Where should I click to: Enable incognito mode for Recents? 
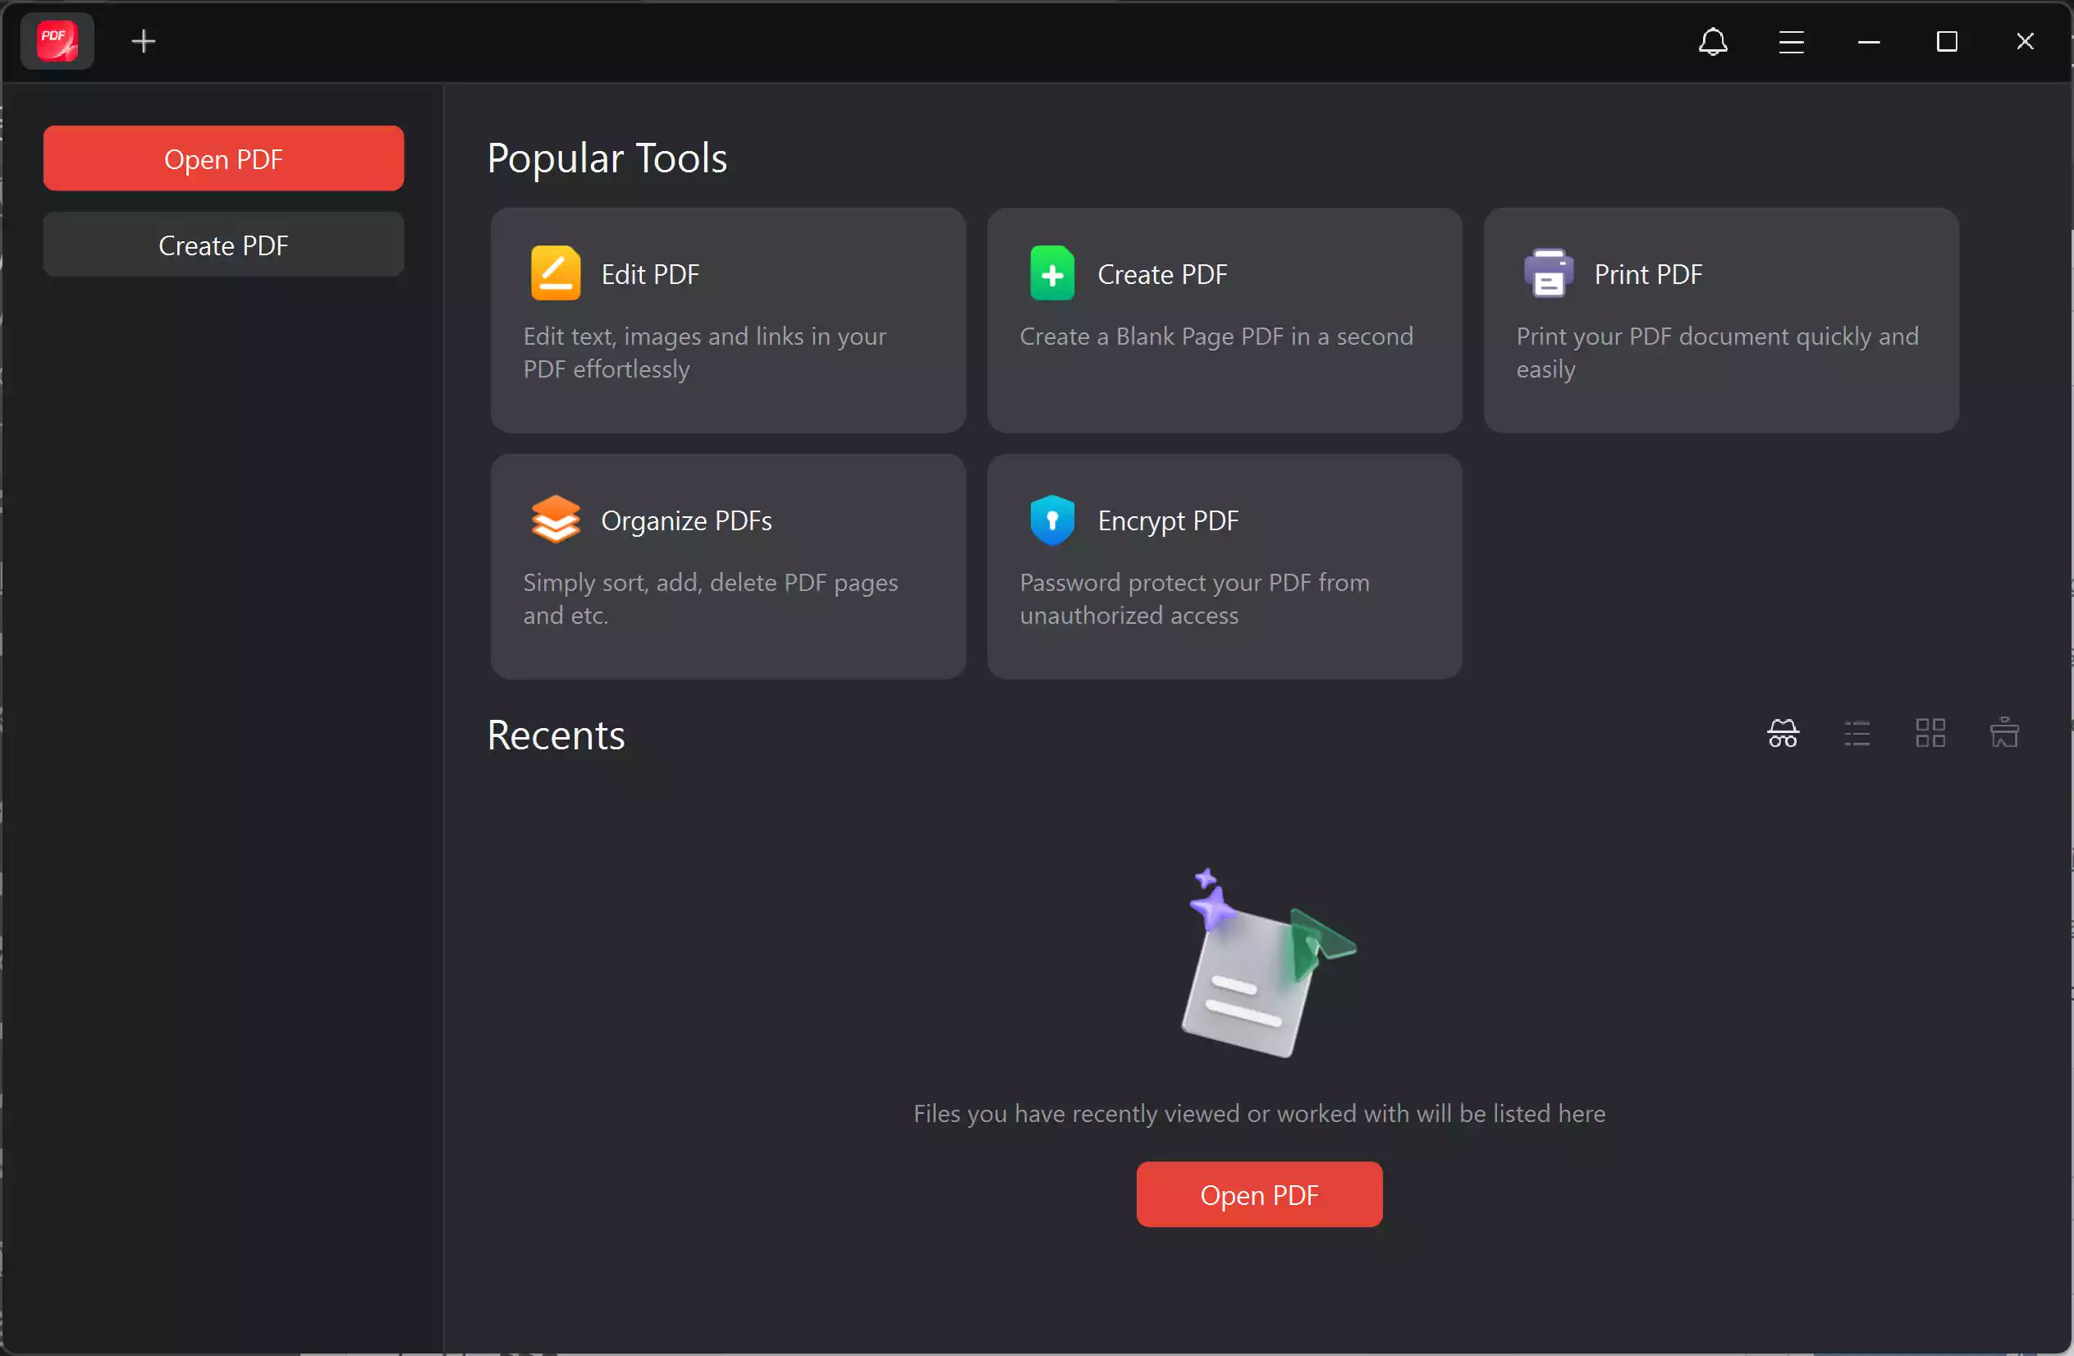tap(1782, 733)
